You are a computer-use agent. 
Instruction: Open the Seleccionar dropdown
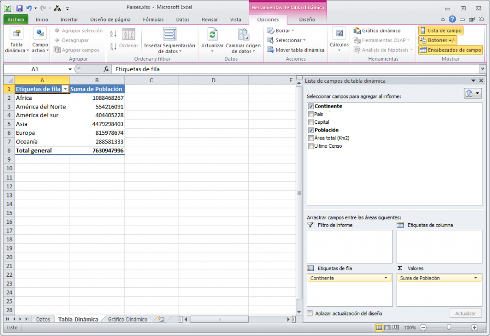click(286, 40)
